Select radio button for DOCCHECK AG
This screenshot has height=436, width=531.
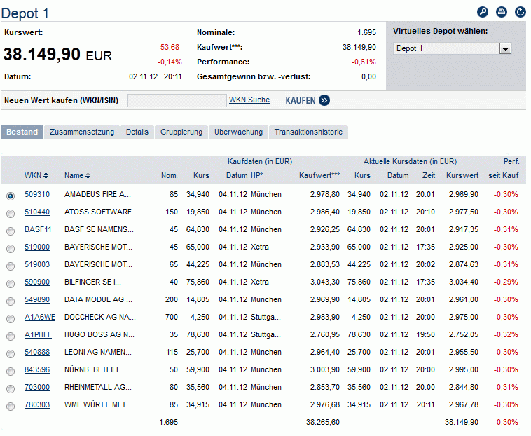[x=11, y=319]
